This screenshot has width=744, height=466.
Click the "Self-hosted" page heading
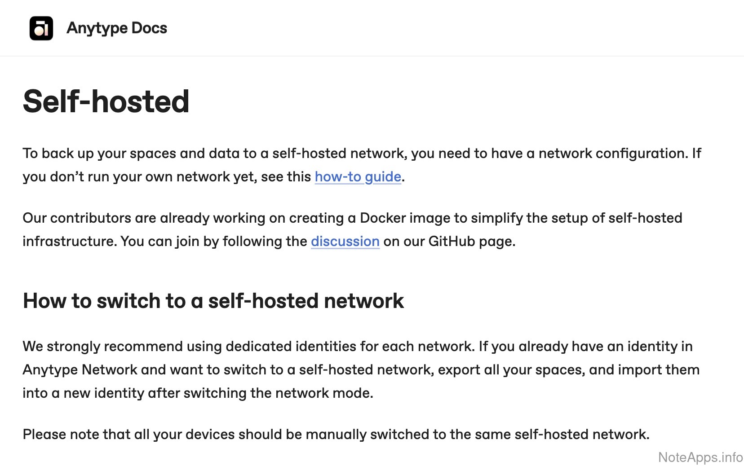click(x=106, y=101)
